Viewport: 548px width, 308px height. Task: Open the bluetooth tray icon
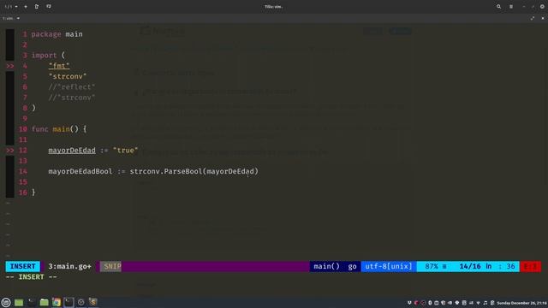430,303
